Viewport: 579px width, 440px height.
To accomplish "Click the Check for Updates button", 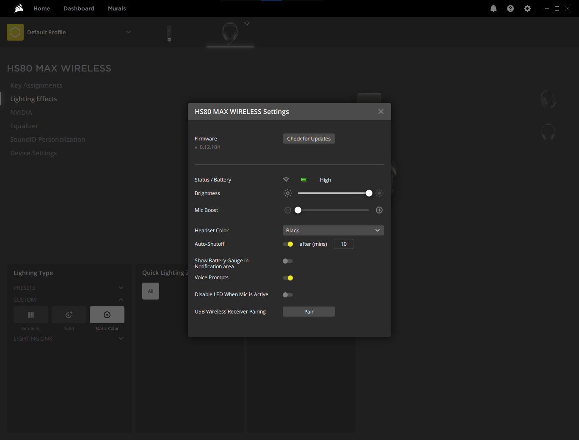I will (309, 139).
